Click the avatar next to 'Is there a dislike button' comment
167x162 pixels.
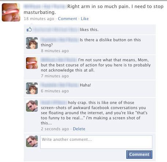(32, 43)
